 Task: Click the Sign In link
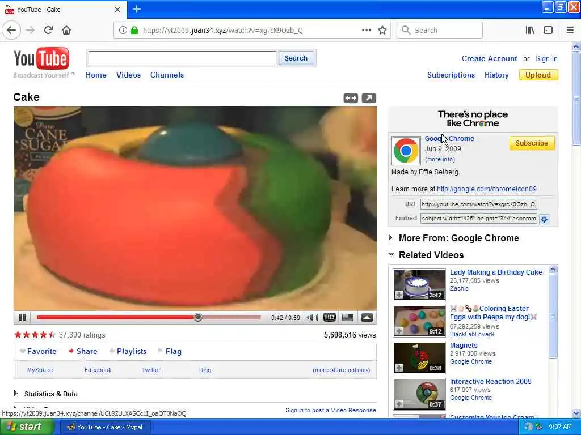(546, 58)
